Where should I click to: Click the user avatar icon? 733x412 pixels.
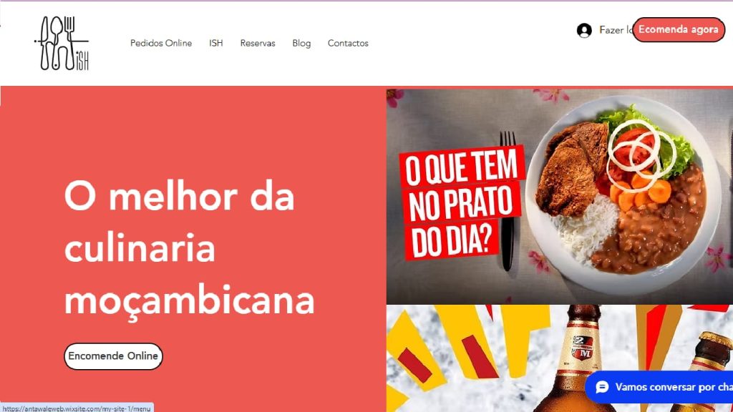point(584,30)
